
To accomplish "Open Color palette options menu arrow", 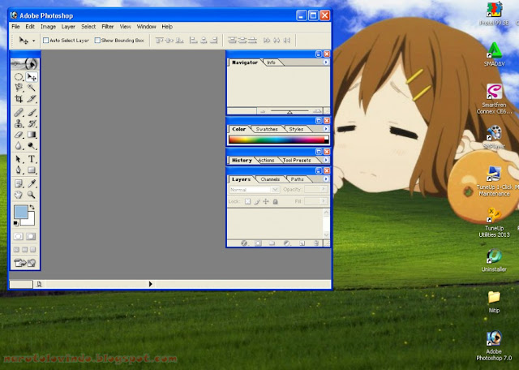I will point(326,129).
